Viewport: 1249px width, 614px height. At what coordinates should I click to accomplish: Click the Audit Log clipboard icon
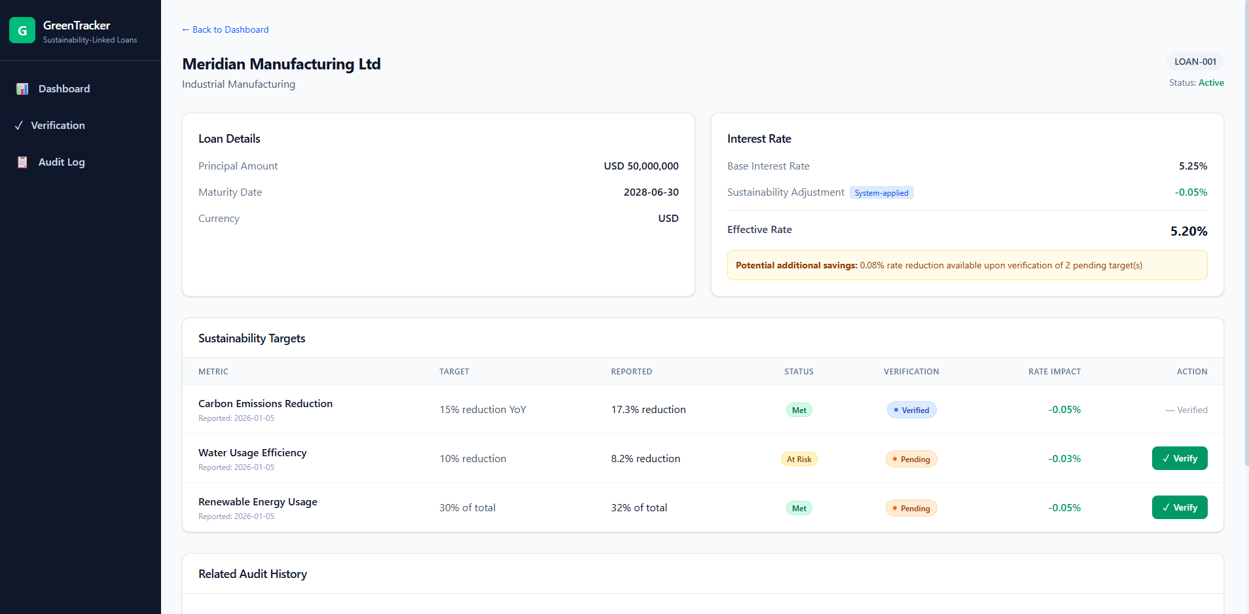(22, 162)
